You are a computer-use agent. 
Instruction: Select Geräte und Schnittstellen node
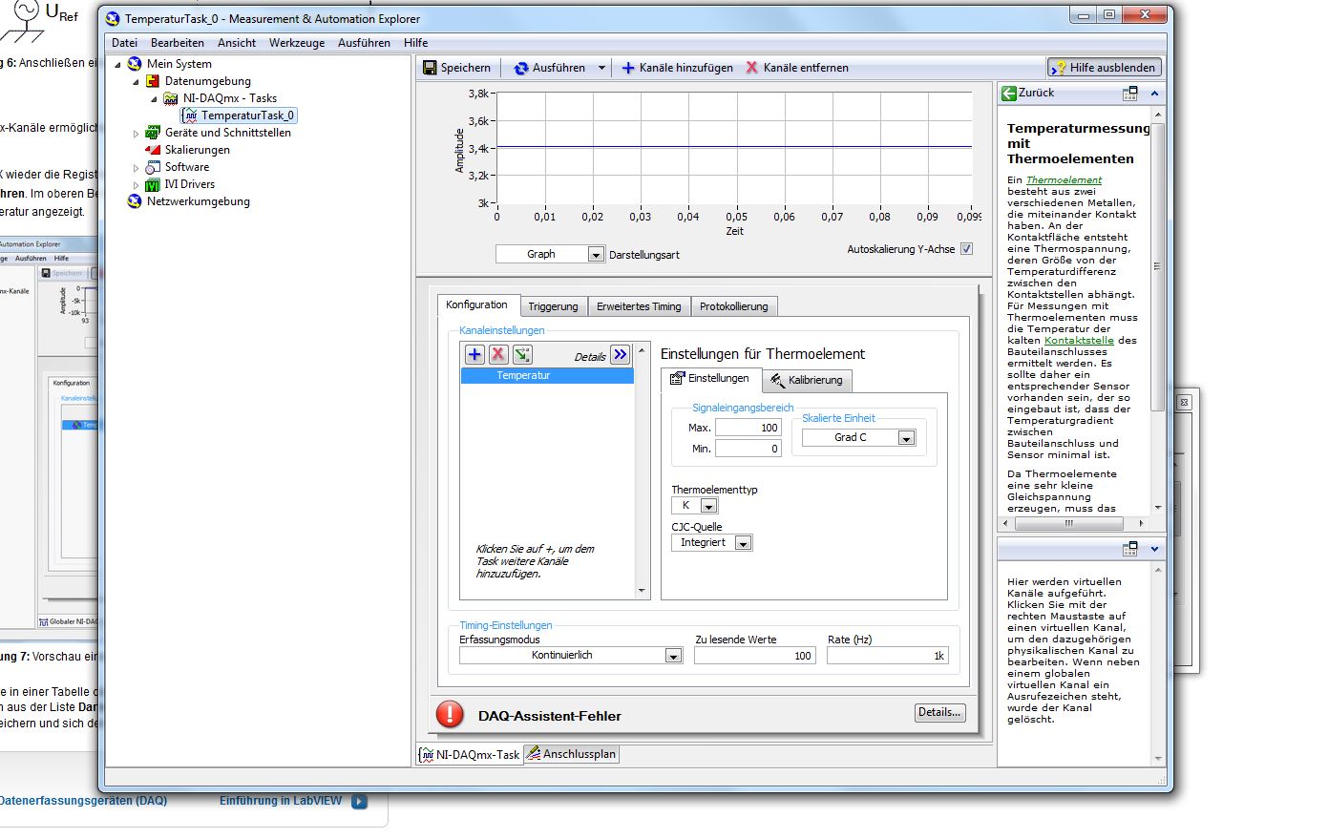(x=228, y=133)
